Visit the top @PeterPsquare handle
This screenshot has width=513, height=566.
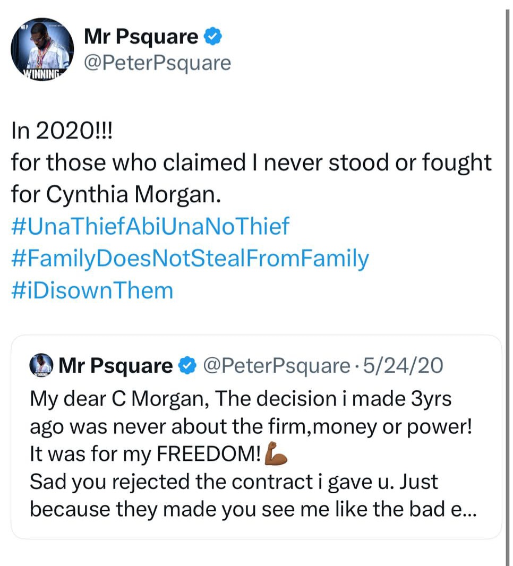pyautogui.click(x=158, y=63)
